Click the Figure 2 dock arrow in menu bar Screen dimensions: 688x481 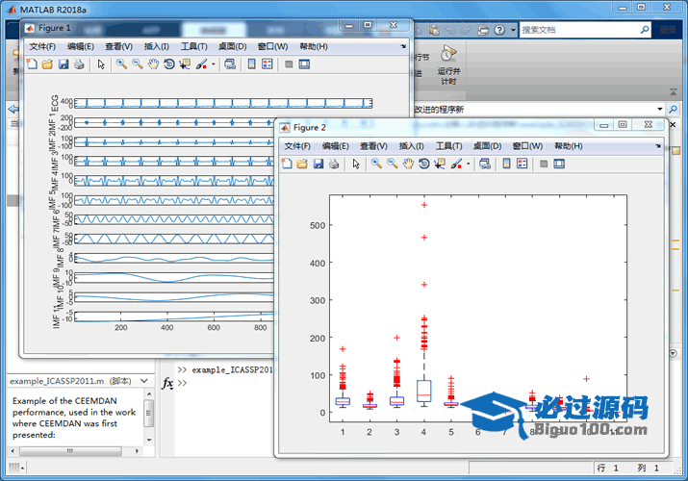tap(658, 146)
